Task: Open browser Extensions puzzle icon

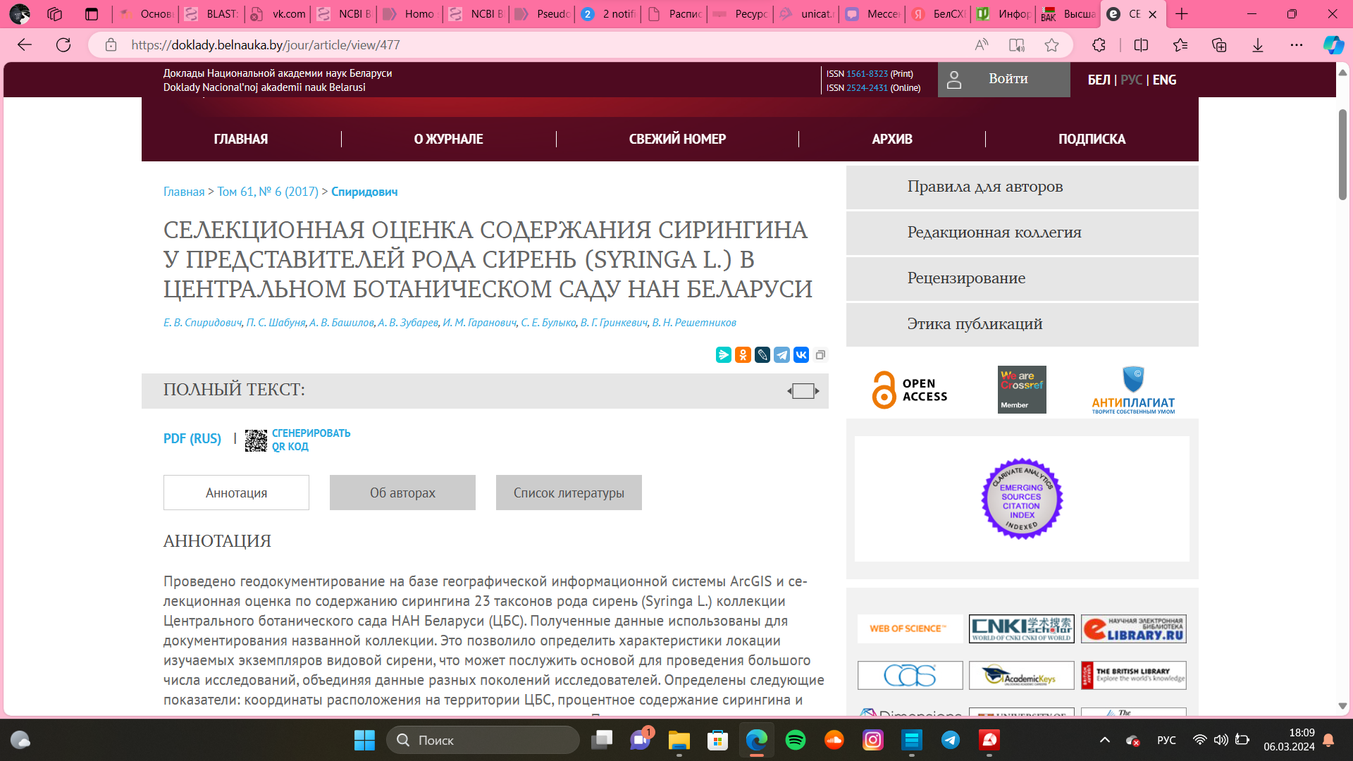Action: tap(1099, 45)
